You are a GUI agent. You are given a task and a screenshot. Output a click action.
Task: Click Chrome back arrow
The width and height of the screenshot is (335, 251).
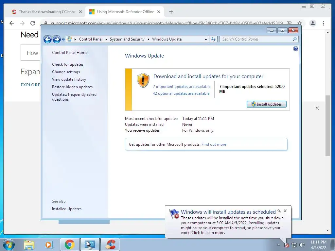coord(12,23)
